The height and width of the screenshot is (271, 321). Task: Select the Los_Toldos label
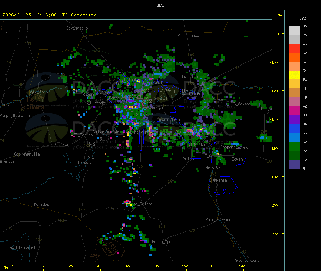point(142,204)
